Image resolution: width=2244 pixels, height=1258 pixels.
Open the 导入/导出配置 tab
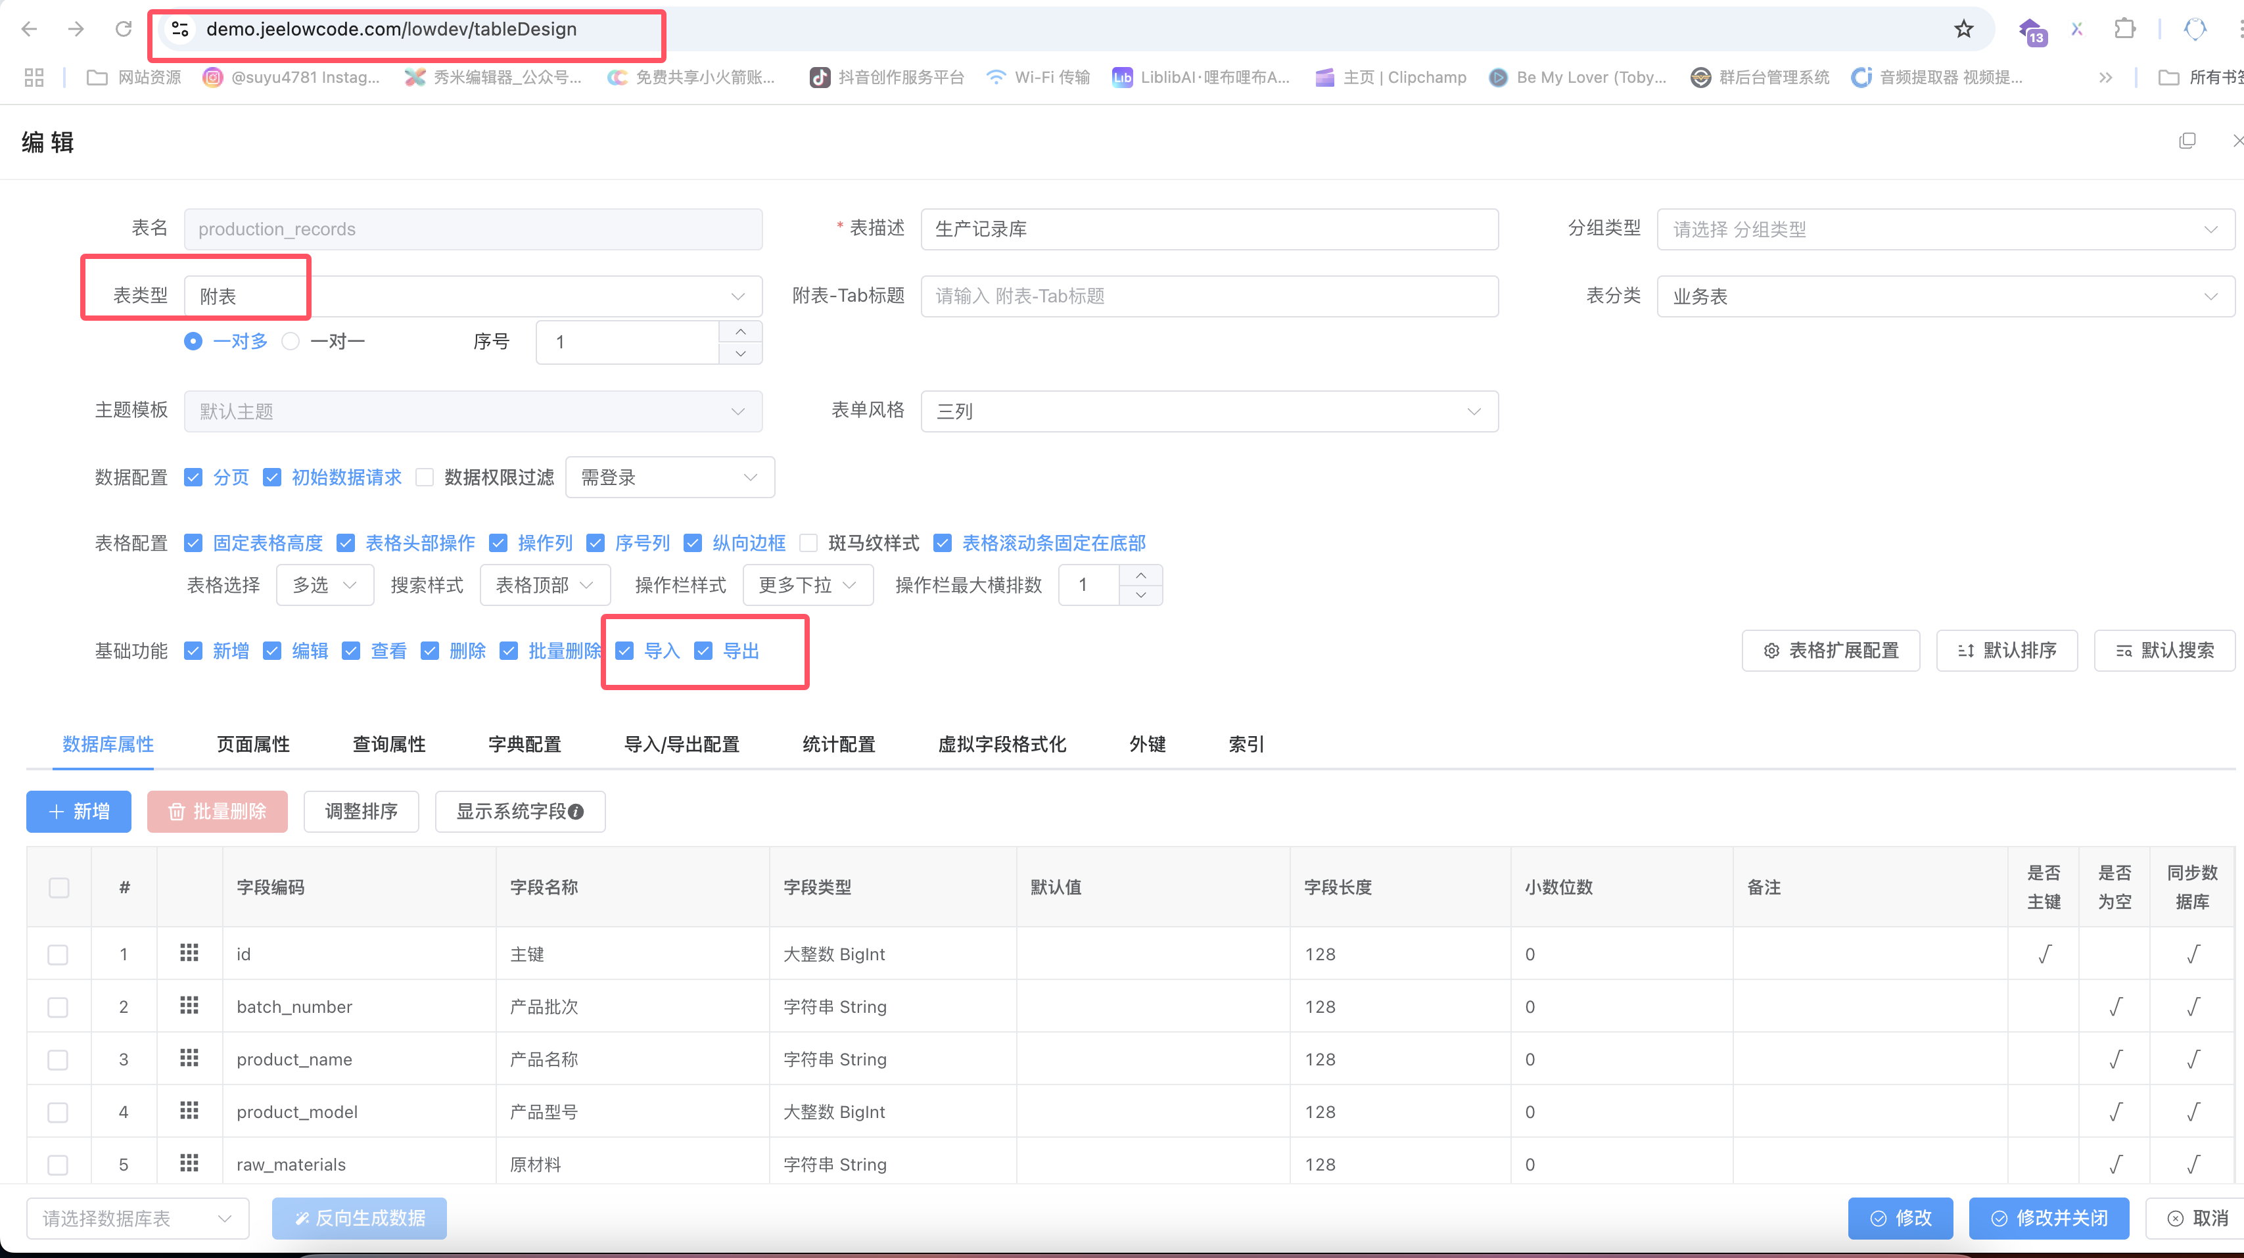682,744
